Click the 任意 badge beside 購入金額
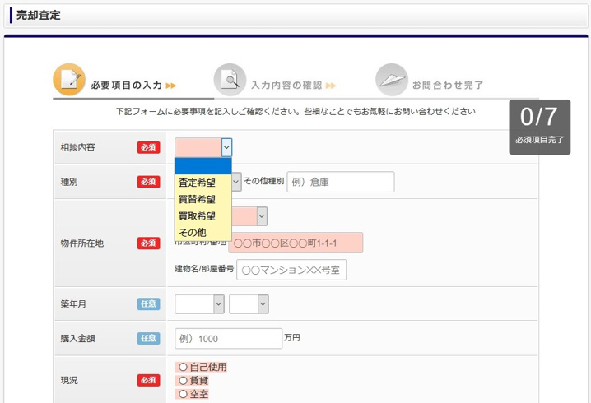Screen dimensions: 591x403 click(148, 339)
